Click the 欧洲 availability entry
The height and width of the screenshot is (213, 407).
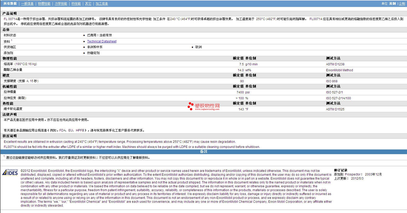198,47
